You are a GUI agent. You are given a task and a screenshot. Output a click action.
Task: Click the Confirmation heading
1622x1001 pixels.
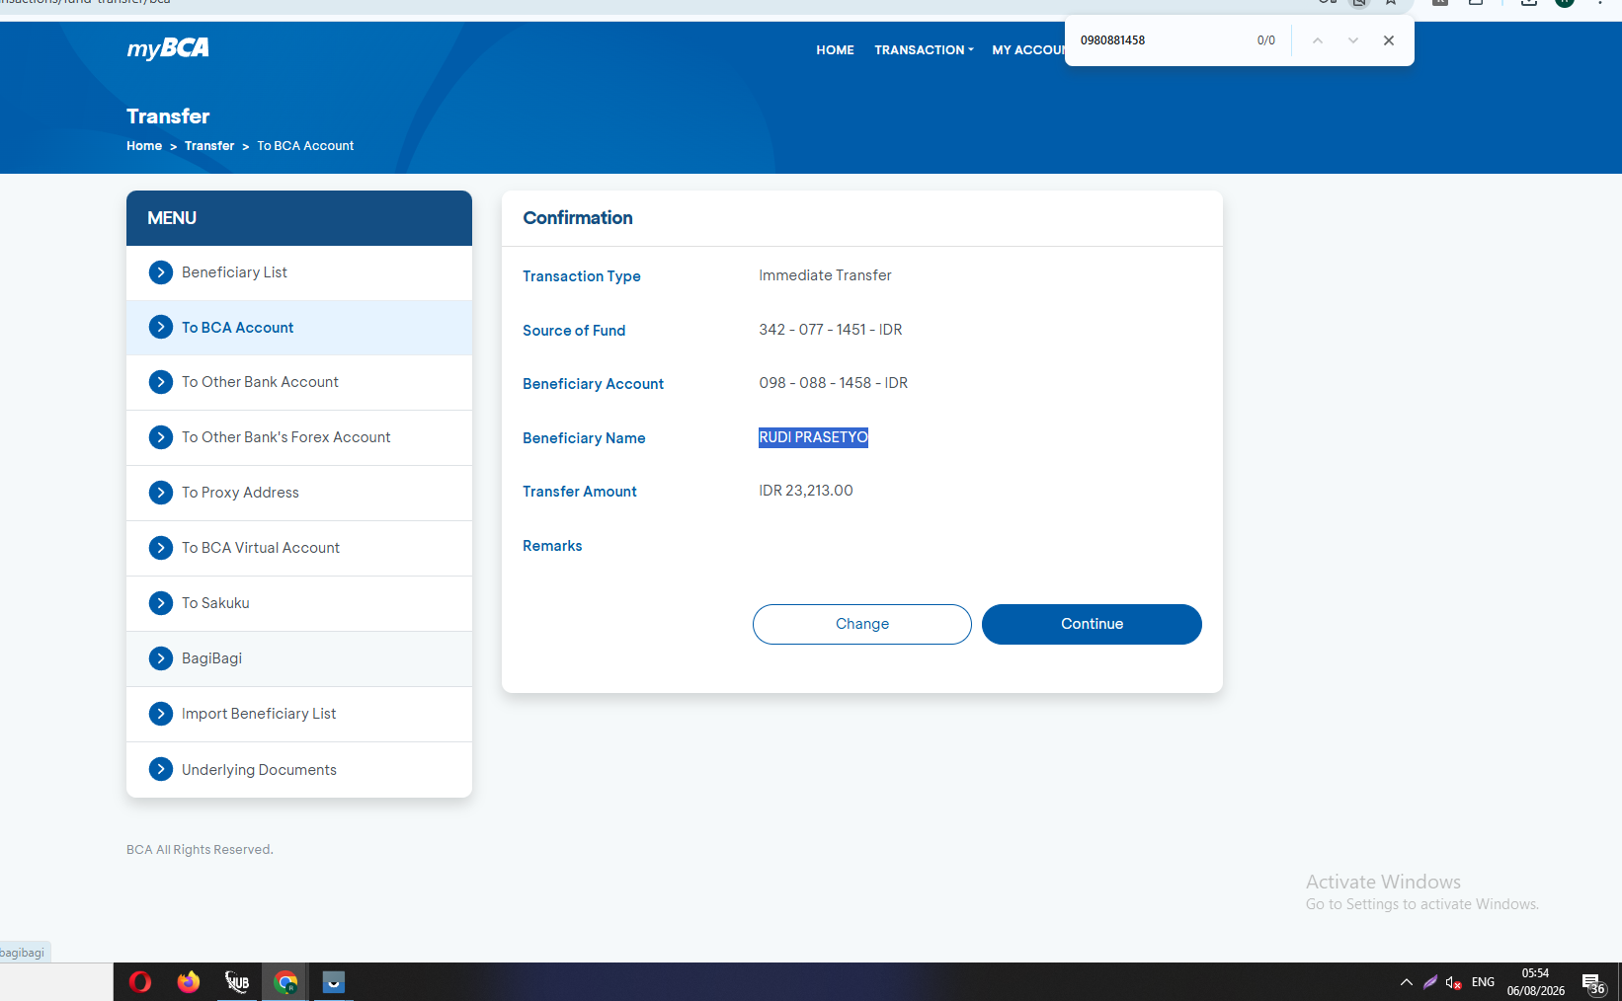[x=578, y=218]
